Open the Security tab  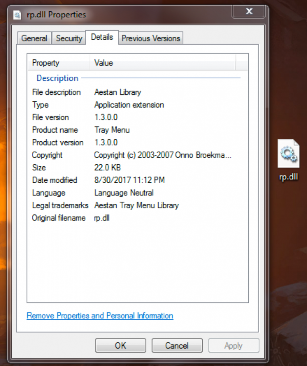pyautogui.click(x=69, y=38)
